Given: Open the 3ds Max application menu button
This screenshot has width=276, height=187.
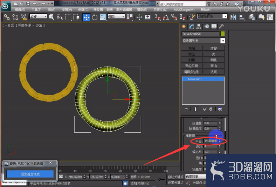Looking at the screenshot, I should [x=6, y=6].
